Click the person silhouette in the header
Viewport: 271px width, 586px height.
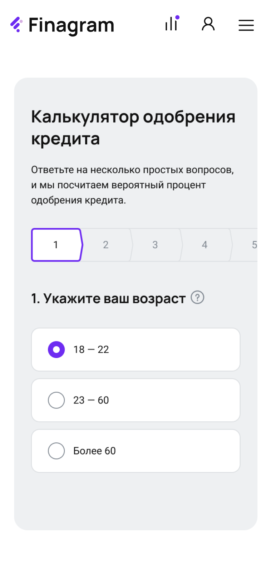point(208,24)
